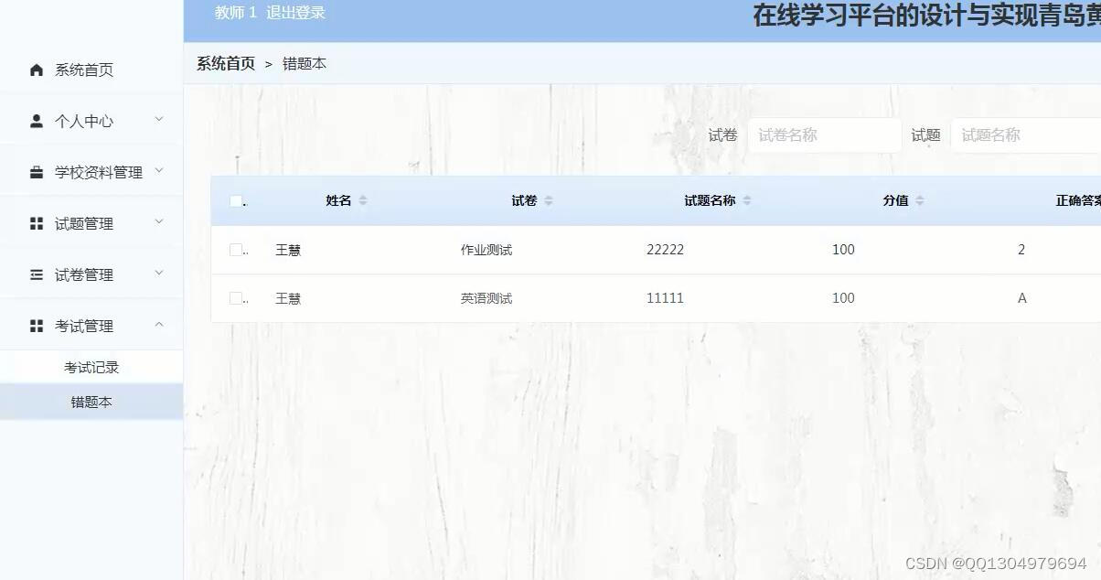Click the list icon beside 试卷管理

(x=37, y=274)
